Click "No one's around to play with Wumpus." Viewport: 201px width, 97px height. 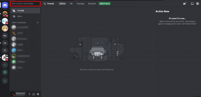tap(97, 70)
